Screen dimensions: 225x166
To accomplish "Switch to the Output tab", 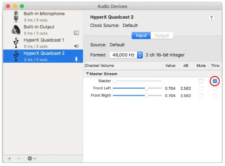I will (162, 35).
